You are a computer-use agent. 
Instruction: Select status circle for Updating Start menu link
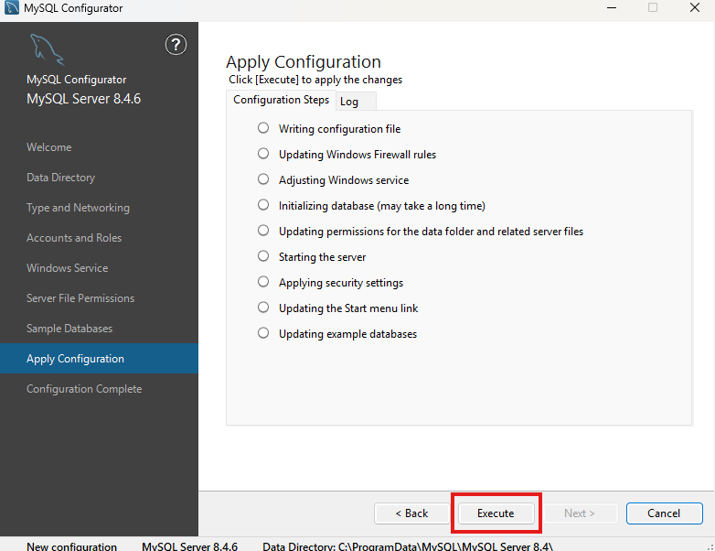pos(263,308)
